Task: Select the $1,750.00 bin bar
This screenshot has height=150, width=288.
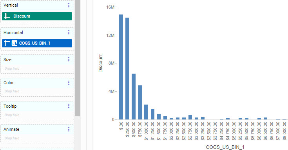Action: tap(165, 117)
